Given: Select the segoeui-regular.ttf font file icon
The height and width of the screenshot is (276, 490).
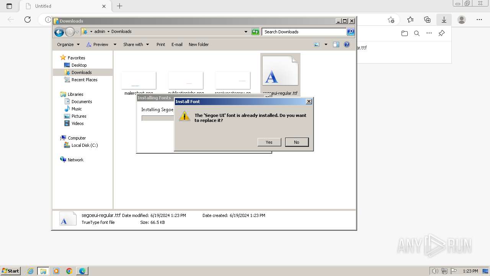Looking at the screenshot, I should [x=280, y=71].
